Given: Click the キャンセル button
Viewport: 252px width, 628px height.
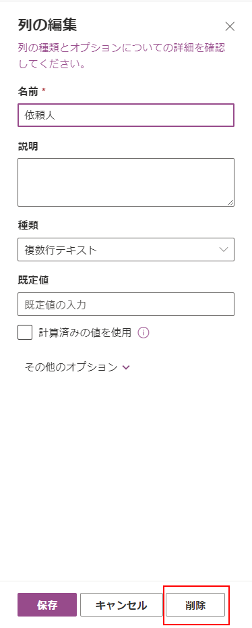Looking at the screenshot, I should pyautogui.click(x=121, y=605).
